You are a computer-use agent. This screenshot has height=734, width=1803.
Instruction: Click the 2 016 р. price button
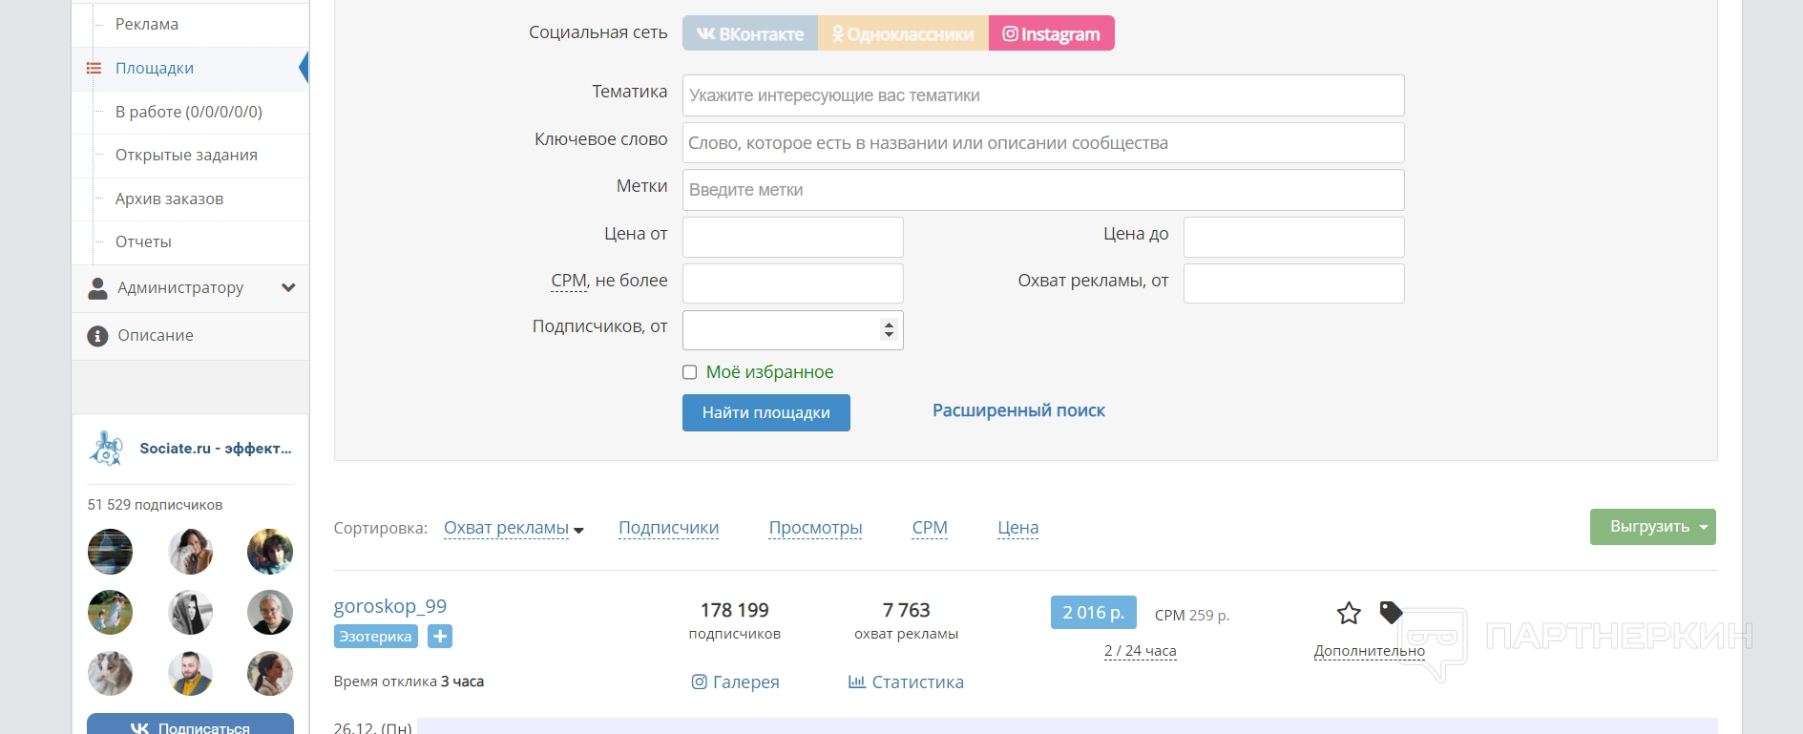pos(1094,613)
